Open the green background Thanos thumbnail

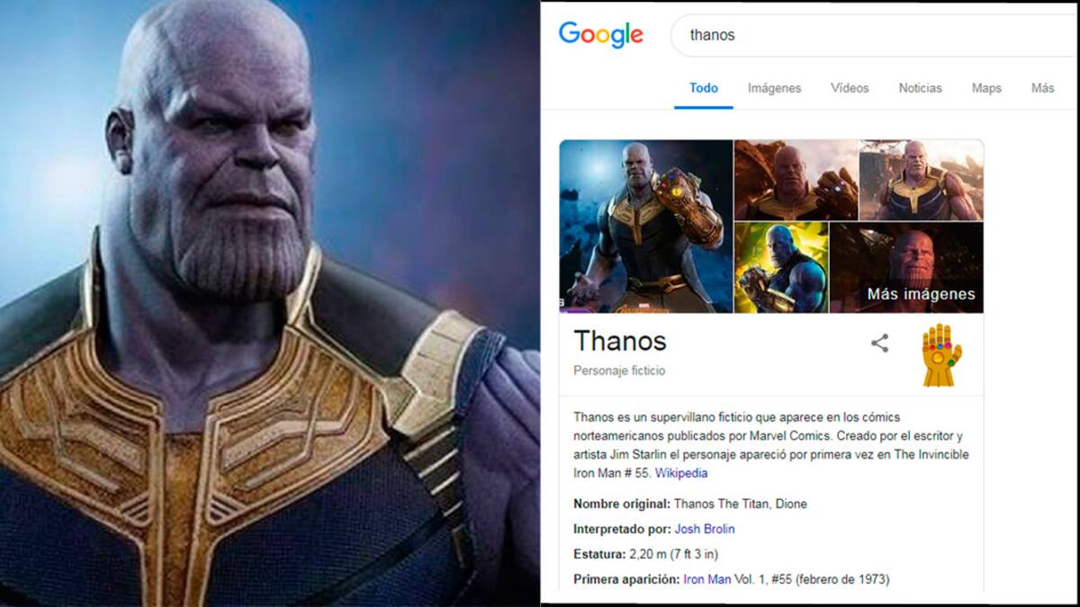(x=781, y=269)
